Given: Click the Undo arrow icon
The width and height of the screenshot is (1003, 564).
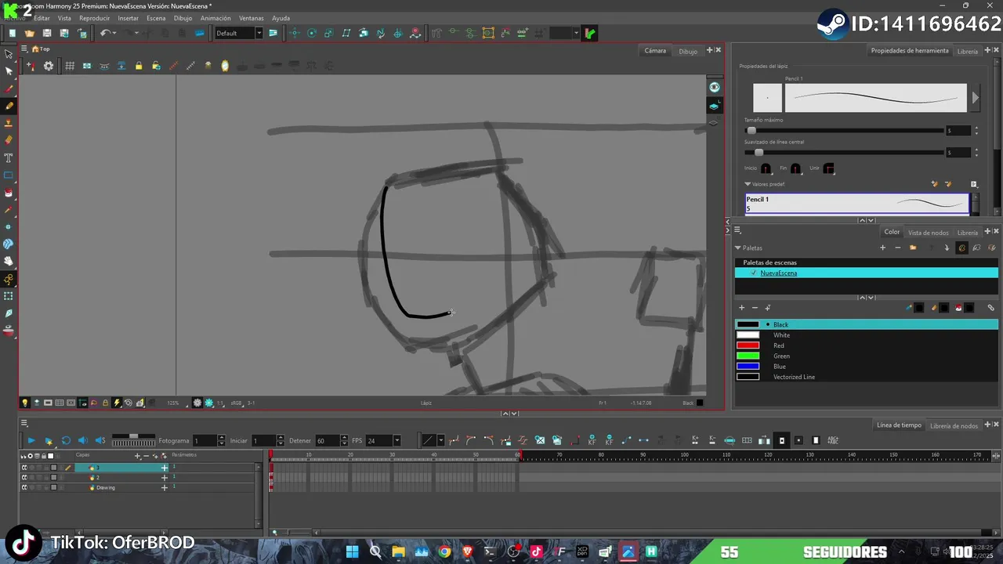Looking at the screenshot, I should click(104, 33).
